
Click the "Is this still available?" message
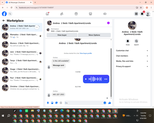(61, 61)
